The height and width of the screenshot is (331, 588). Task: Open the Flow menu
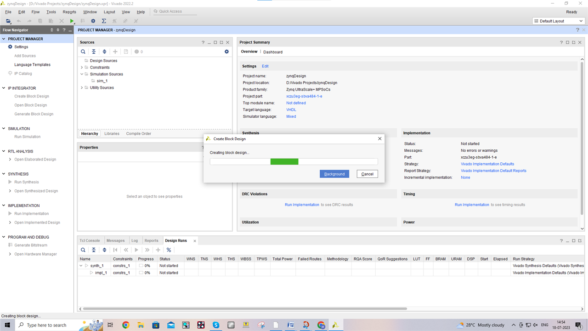(35, 12)
